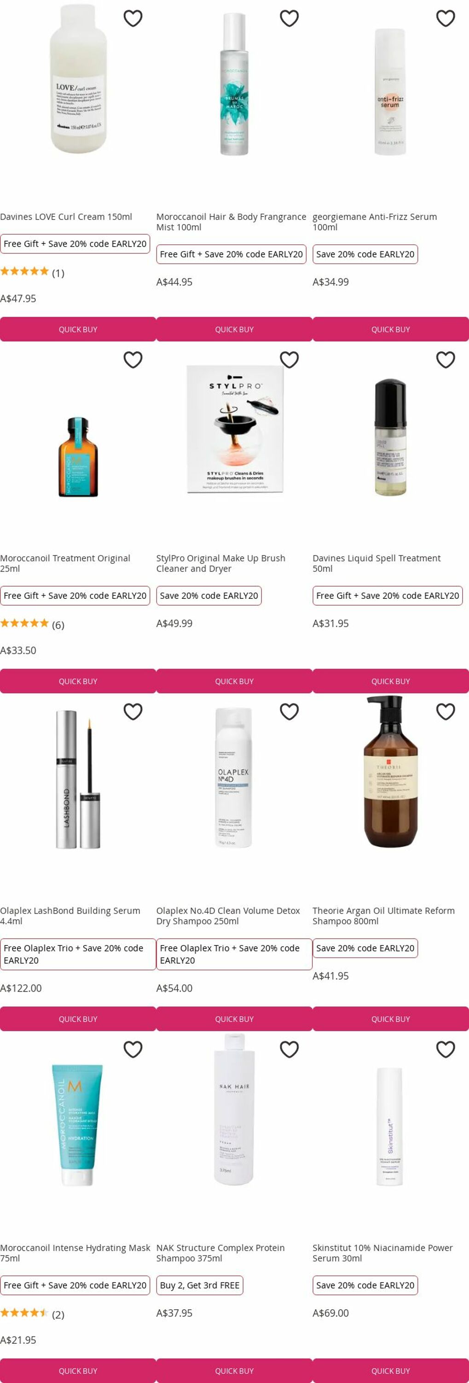Click heart icon on Davines Liquid Spell
The width and height of the screenshot is (469, 1383).
[446, 360]
